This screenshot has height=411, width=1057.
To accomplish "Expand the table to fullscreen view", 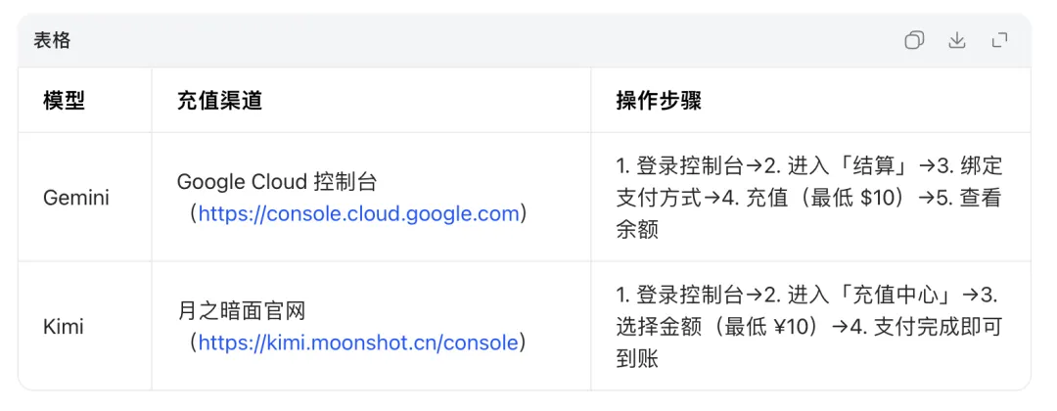I will (x=999, y=40).
